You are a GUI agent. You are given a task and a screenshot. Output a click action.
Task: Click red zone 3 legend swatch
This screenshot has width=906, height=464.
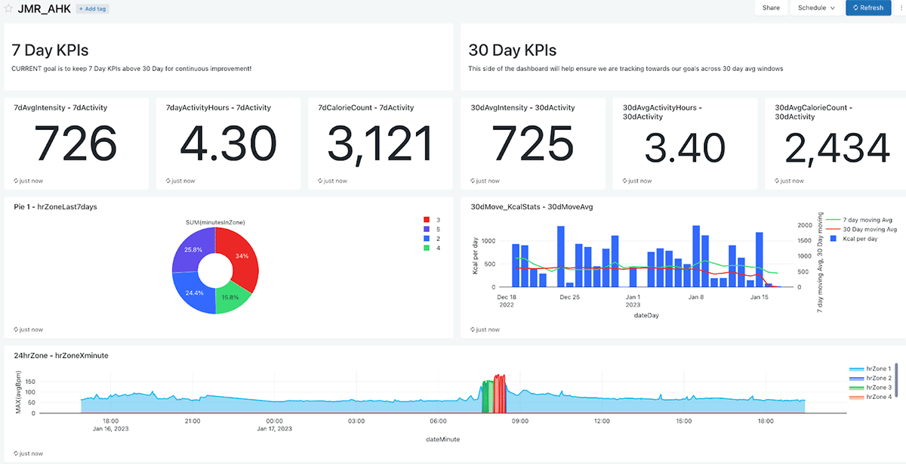427,220
